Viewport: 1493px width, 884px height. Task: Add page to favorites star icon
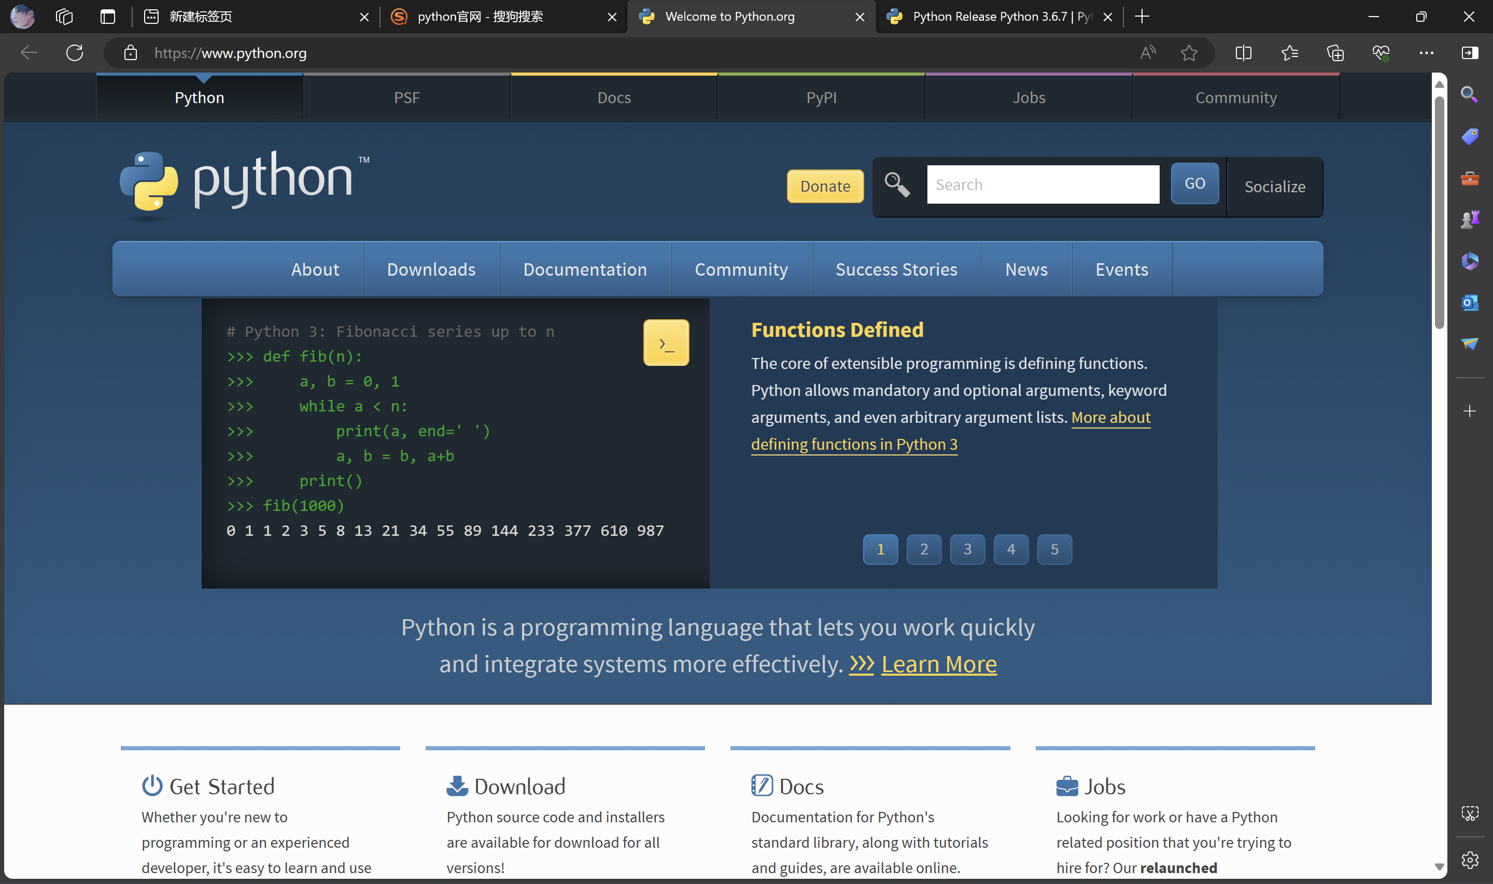pos(1189,53)
